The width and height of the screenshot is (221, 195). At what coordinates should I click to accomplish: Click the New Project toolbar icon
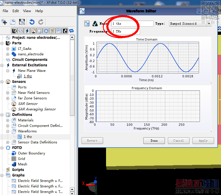coord(4,22)
